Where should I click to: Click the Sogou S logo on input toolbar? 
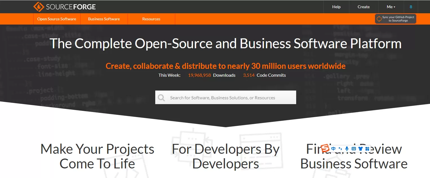point(325,148)
